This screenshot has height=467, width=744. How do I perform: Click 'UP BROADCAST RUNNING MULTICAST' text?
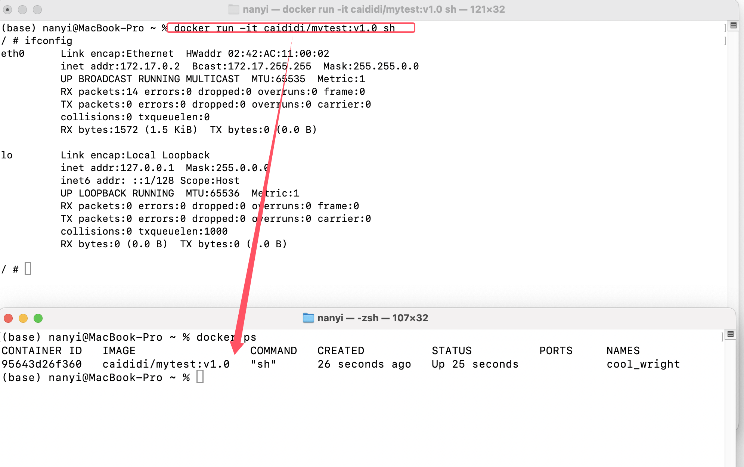(150, 79)
